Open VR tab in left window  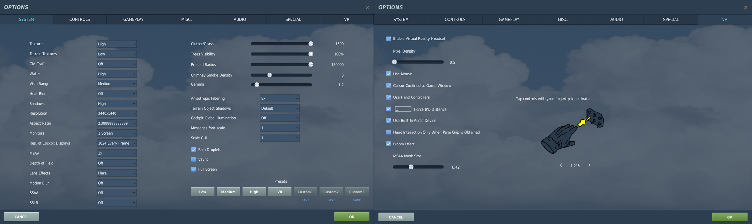tap(347, 19)
